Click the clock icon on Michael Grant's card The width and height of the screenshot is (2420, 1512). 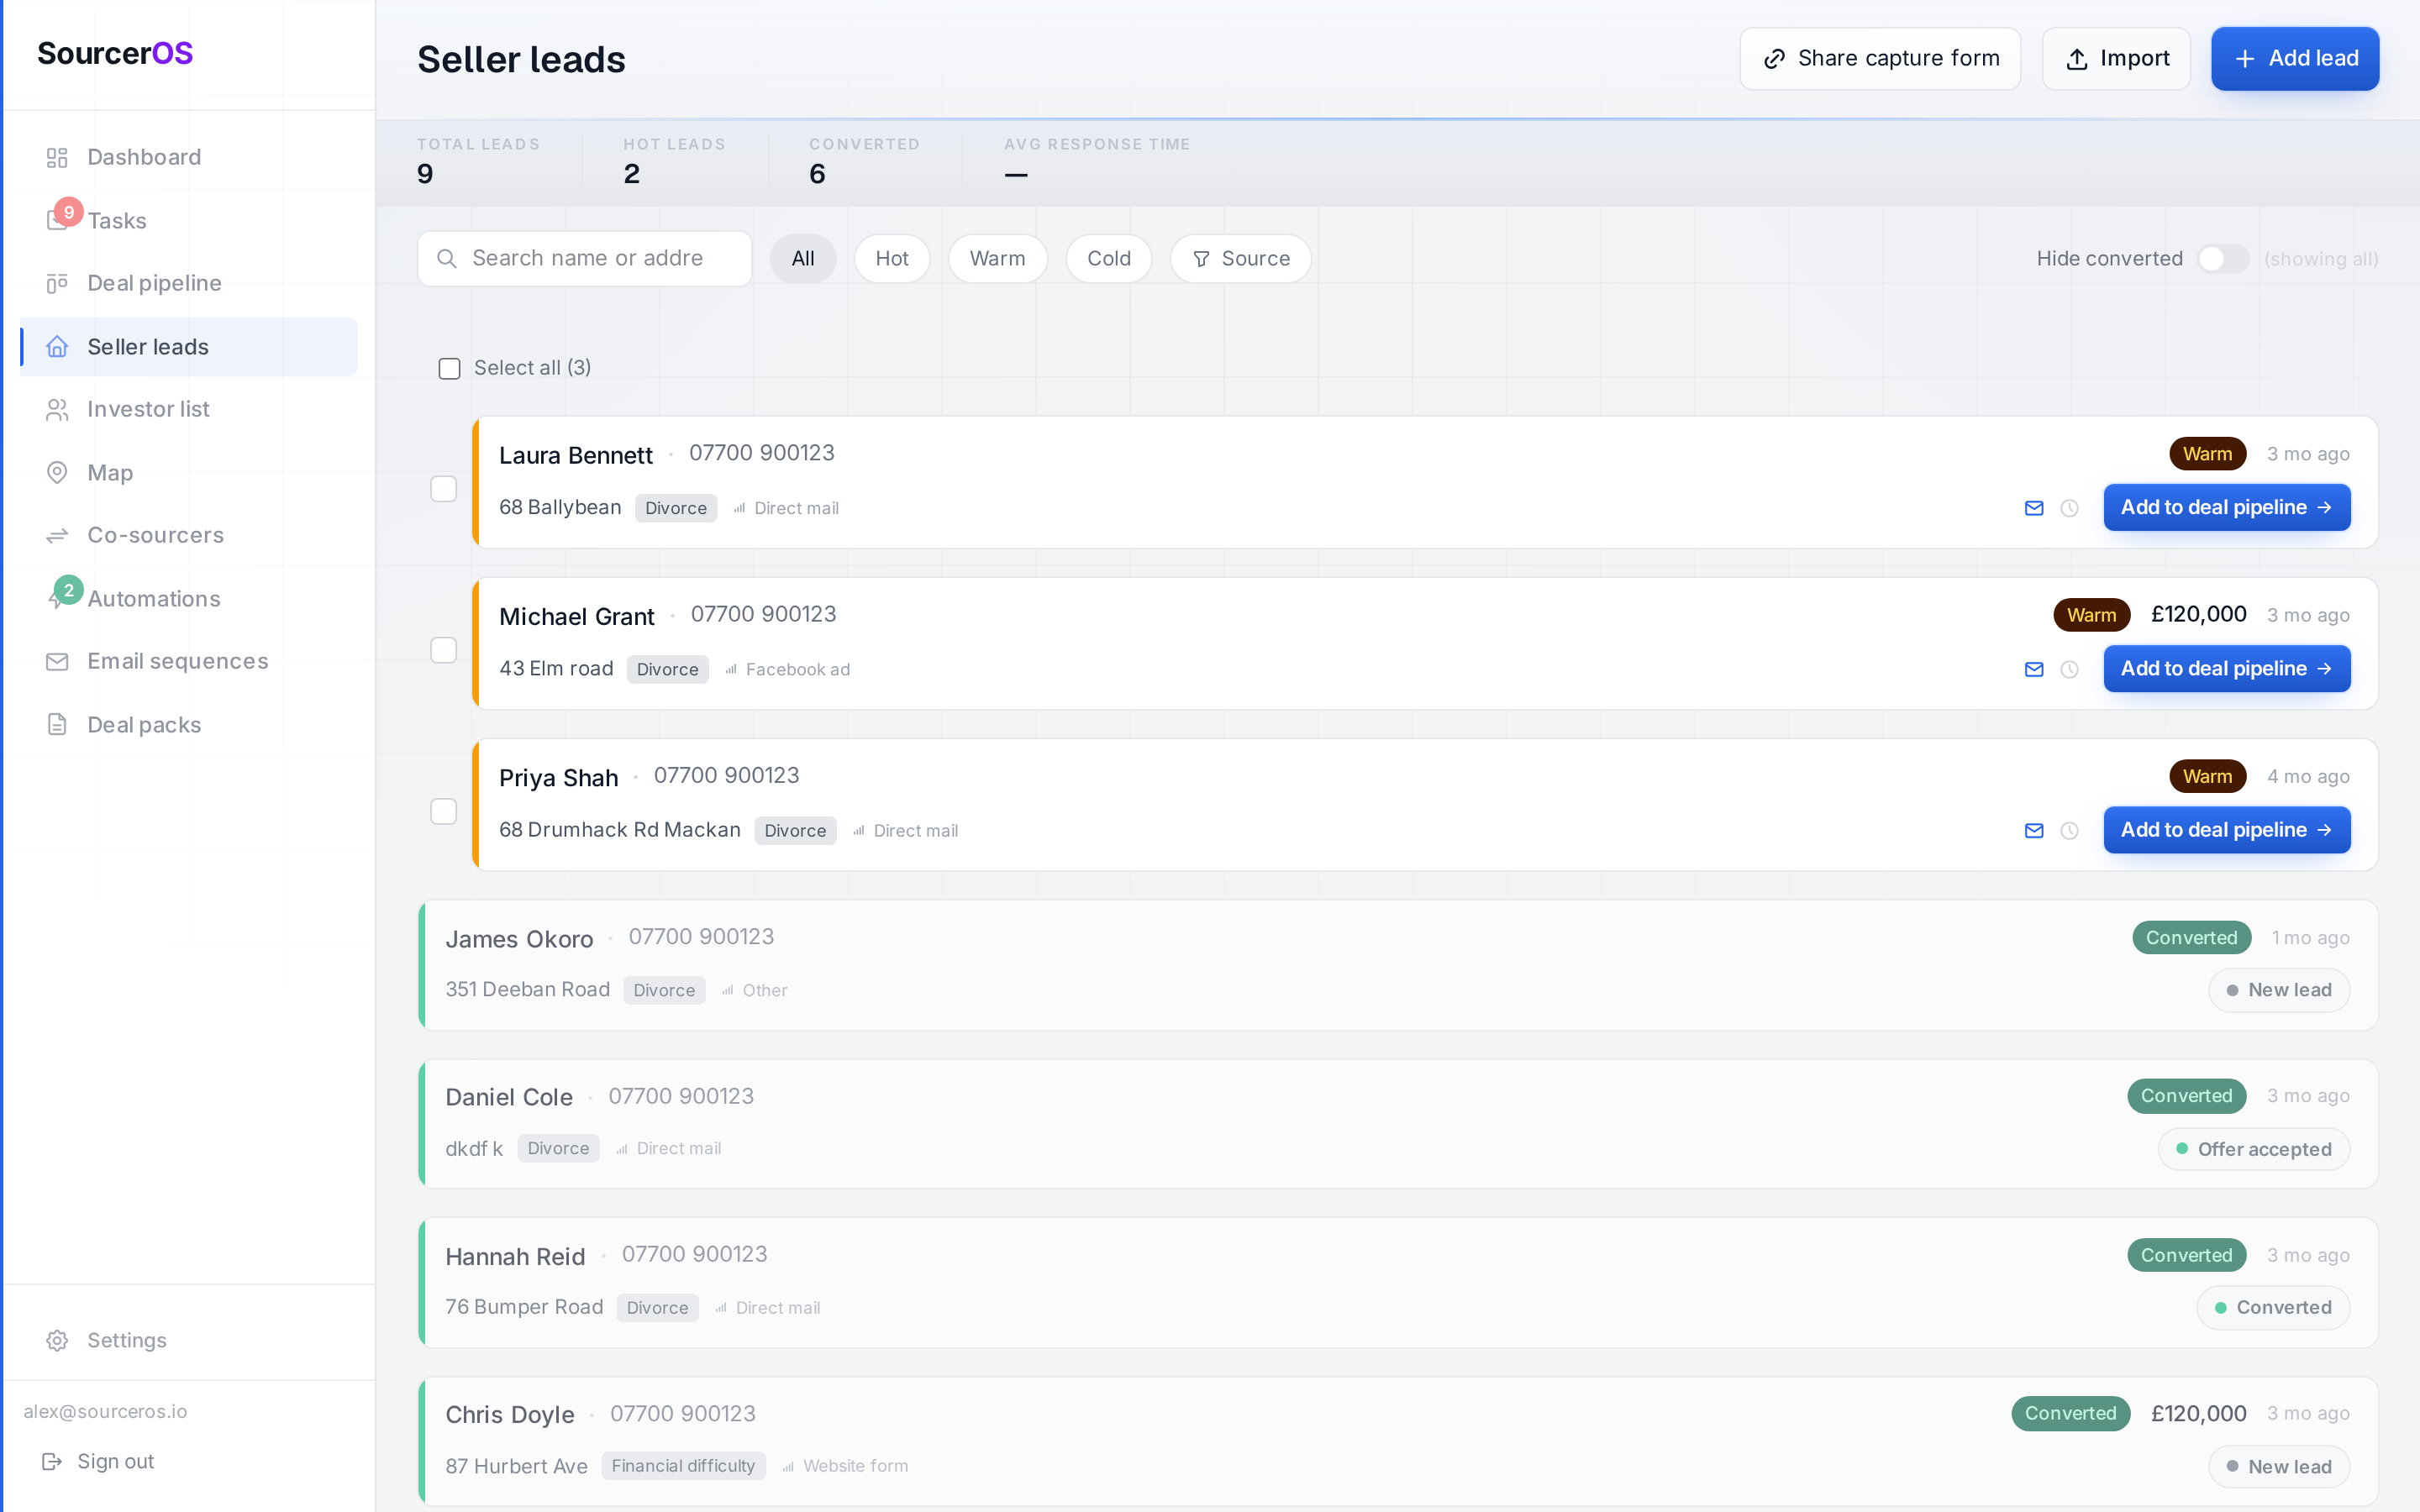tap(2070, 669)
